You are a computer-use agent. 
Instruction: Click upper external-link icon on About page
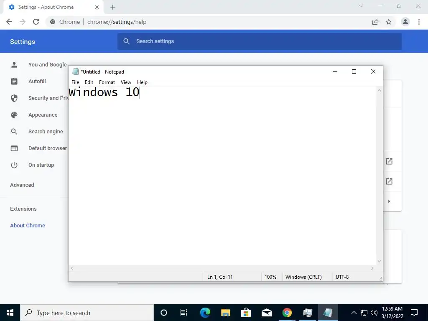(x=389, y=161)
